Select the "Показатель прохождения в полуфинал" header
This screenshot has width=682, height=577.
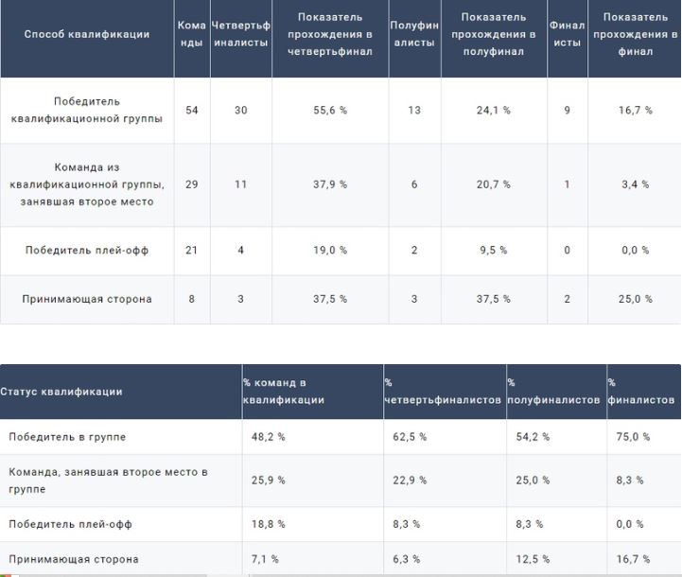tap(493, 34)
